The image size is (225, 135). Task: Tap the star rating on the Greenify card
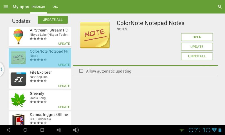(38, 102)
